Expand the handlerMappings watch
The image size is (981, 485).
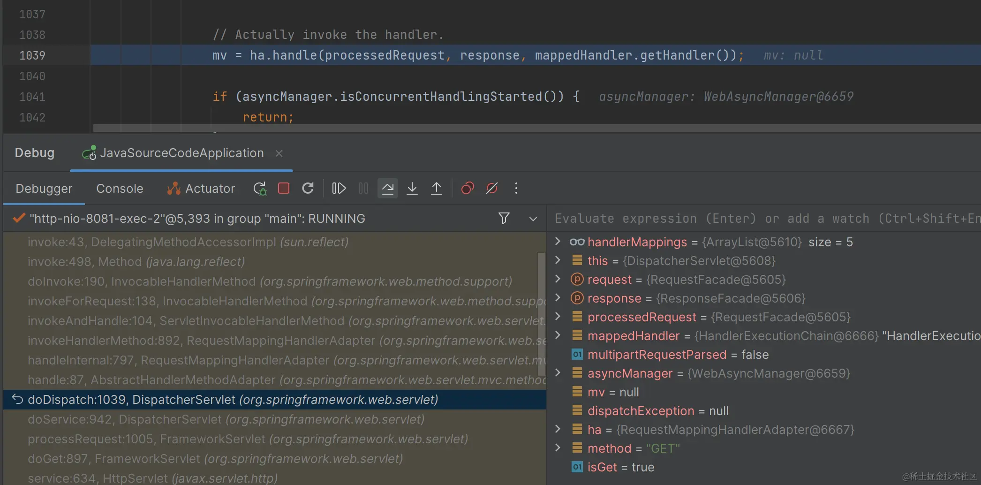click(558, 242)
